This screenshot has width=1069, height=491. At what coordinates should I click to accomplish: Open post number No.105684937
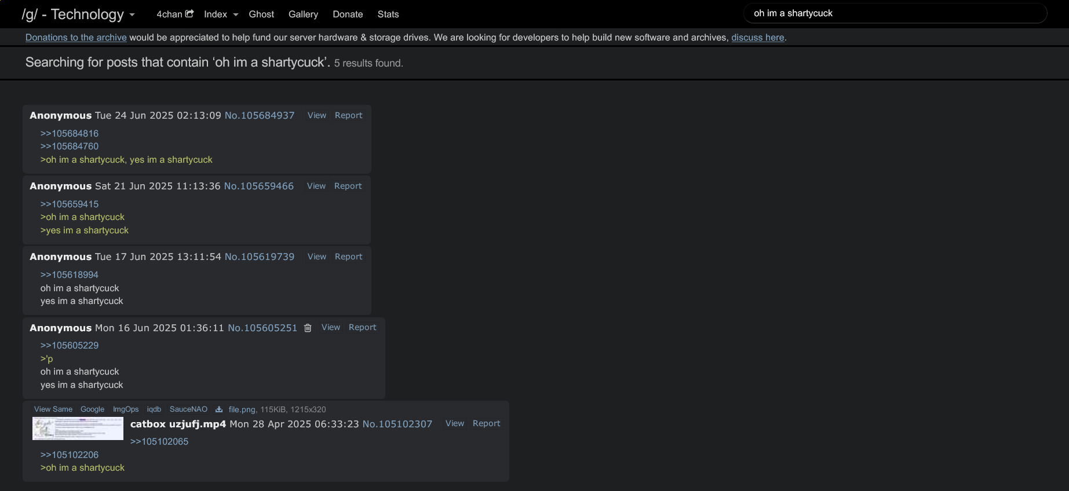(x=260, y=115)
